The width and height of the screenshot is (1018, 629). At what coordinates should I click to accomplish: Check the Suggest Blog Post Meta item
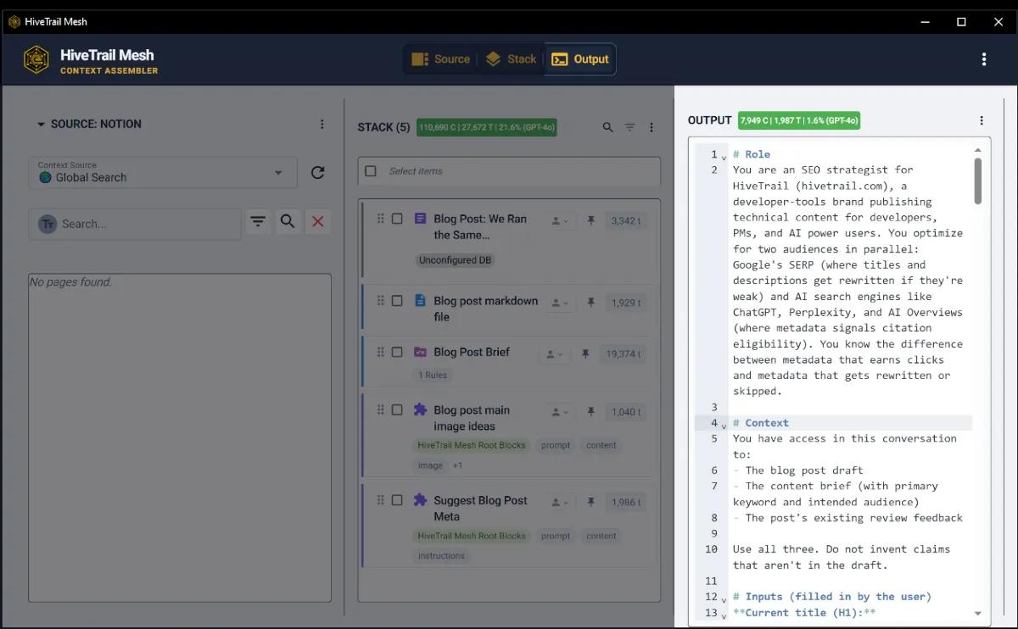[397, 500]
